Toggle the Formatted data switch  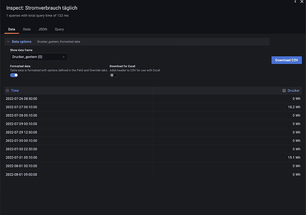coord(14,75)
